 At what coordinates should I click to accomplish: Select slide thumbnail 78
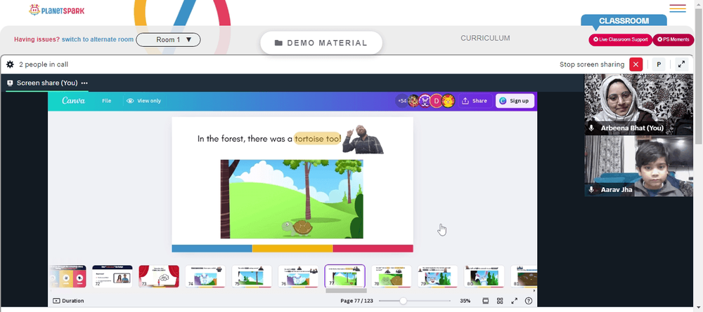click(x=392, y=276)
